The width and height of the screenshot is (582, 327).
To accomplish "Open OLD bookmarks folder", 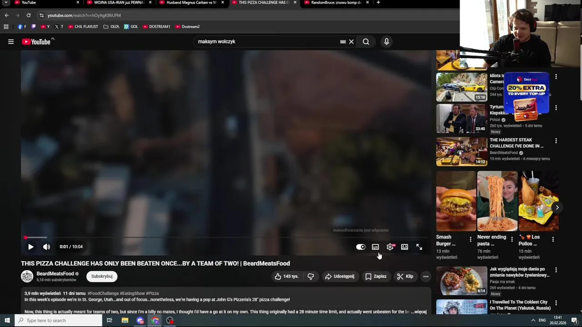I will (x=111, y=27).
